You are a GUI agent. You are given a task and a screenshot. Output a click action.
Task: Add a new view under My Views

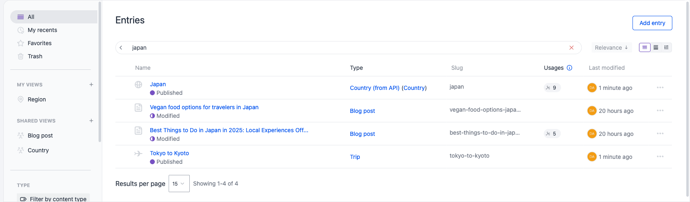[91, 85]
